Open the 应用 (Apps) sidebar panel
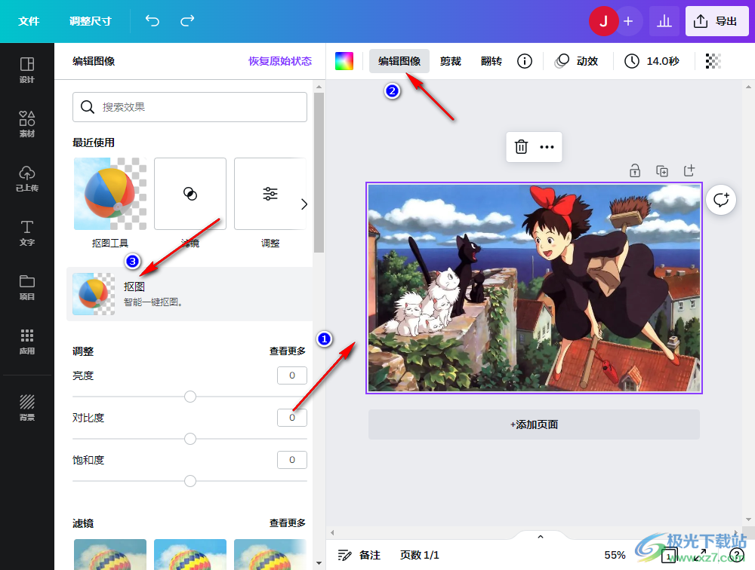 point(27,342)
